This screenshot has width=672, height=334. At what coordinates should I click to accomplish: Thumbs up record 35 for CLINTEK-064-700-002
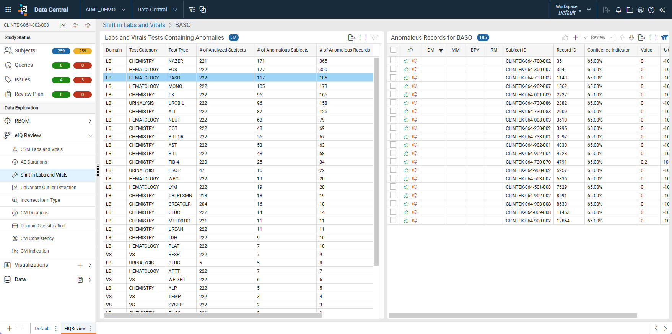point(406,61)
